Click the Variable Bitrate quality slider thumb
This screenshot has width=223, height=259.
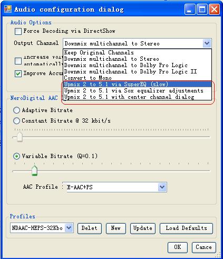[x=34, y=171]
